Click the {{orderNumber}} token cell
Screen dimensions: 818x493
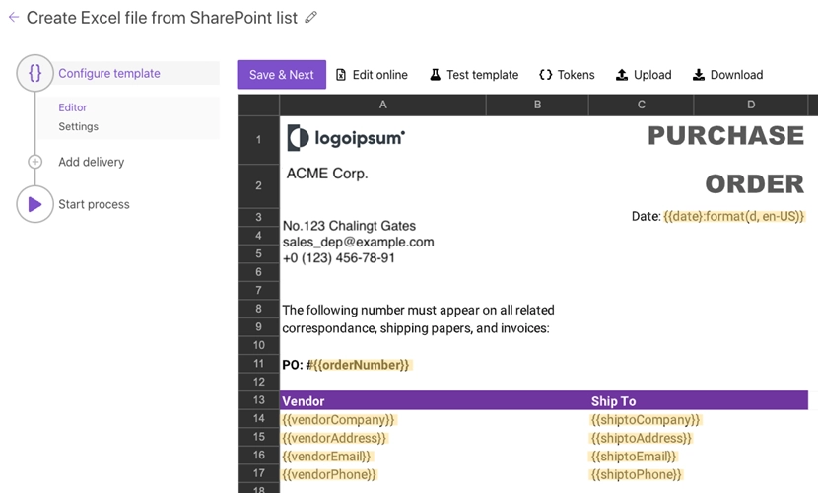coord(361,365)
